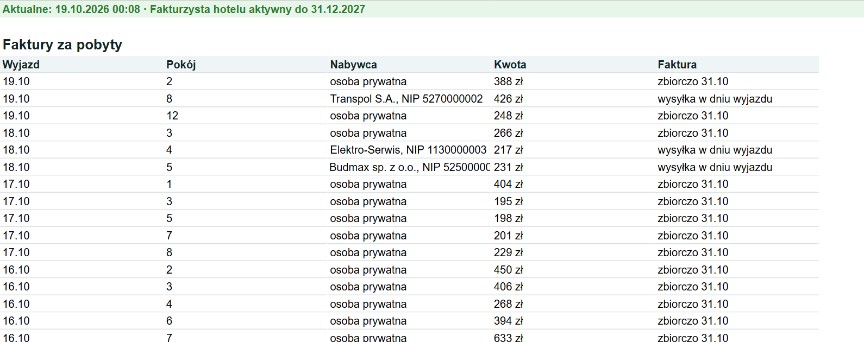Select room number "12" cell
The height and width of the screenshot is (342, 864).
click(x=172, y=116)
